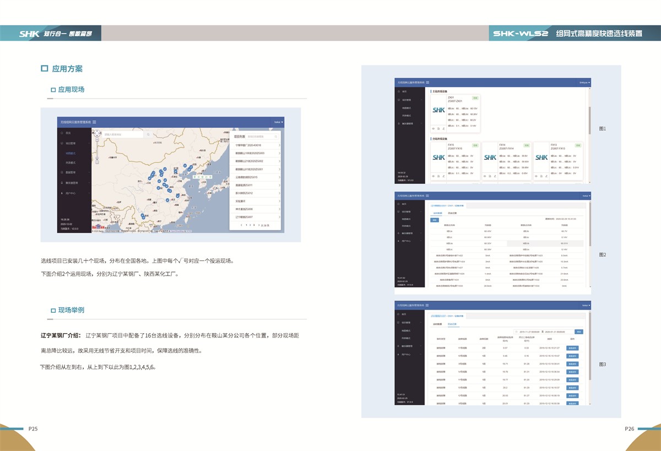Click view eye icon on FX15 card
The width and height of the screenshot is (661, 451).
434,176
